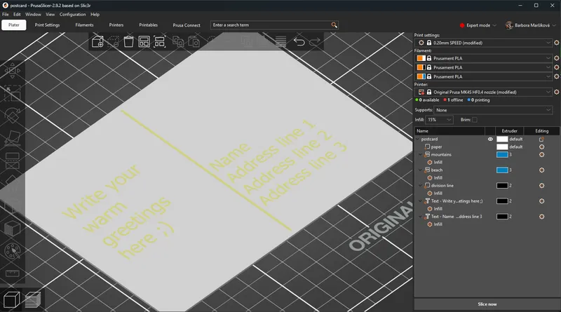The width and height of the screenshot is (561, 312).
Task: Open editing settings for mountains object
Action: coord(541,154)
